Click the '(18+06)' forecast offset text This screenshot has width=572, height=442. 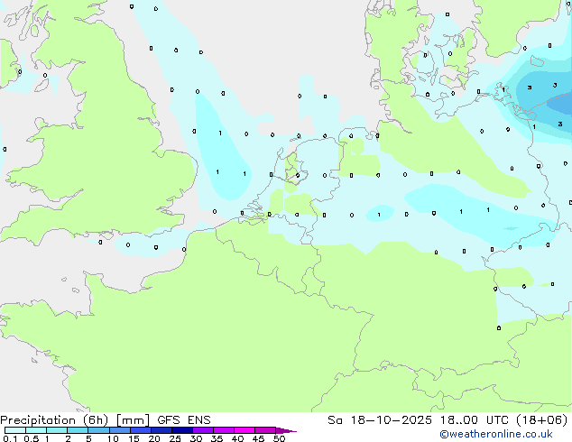click(542, 420)
